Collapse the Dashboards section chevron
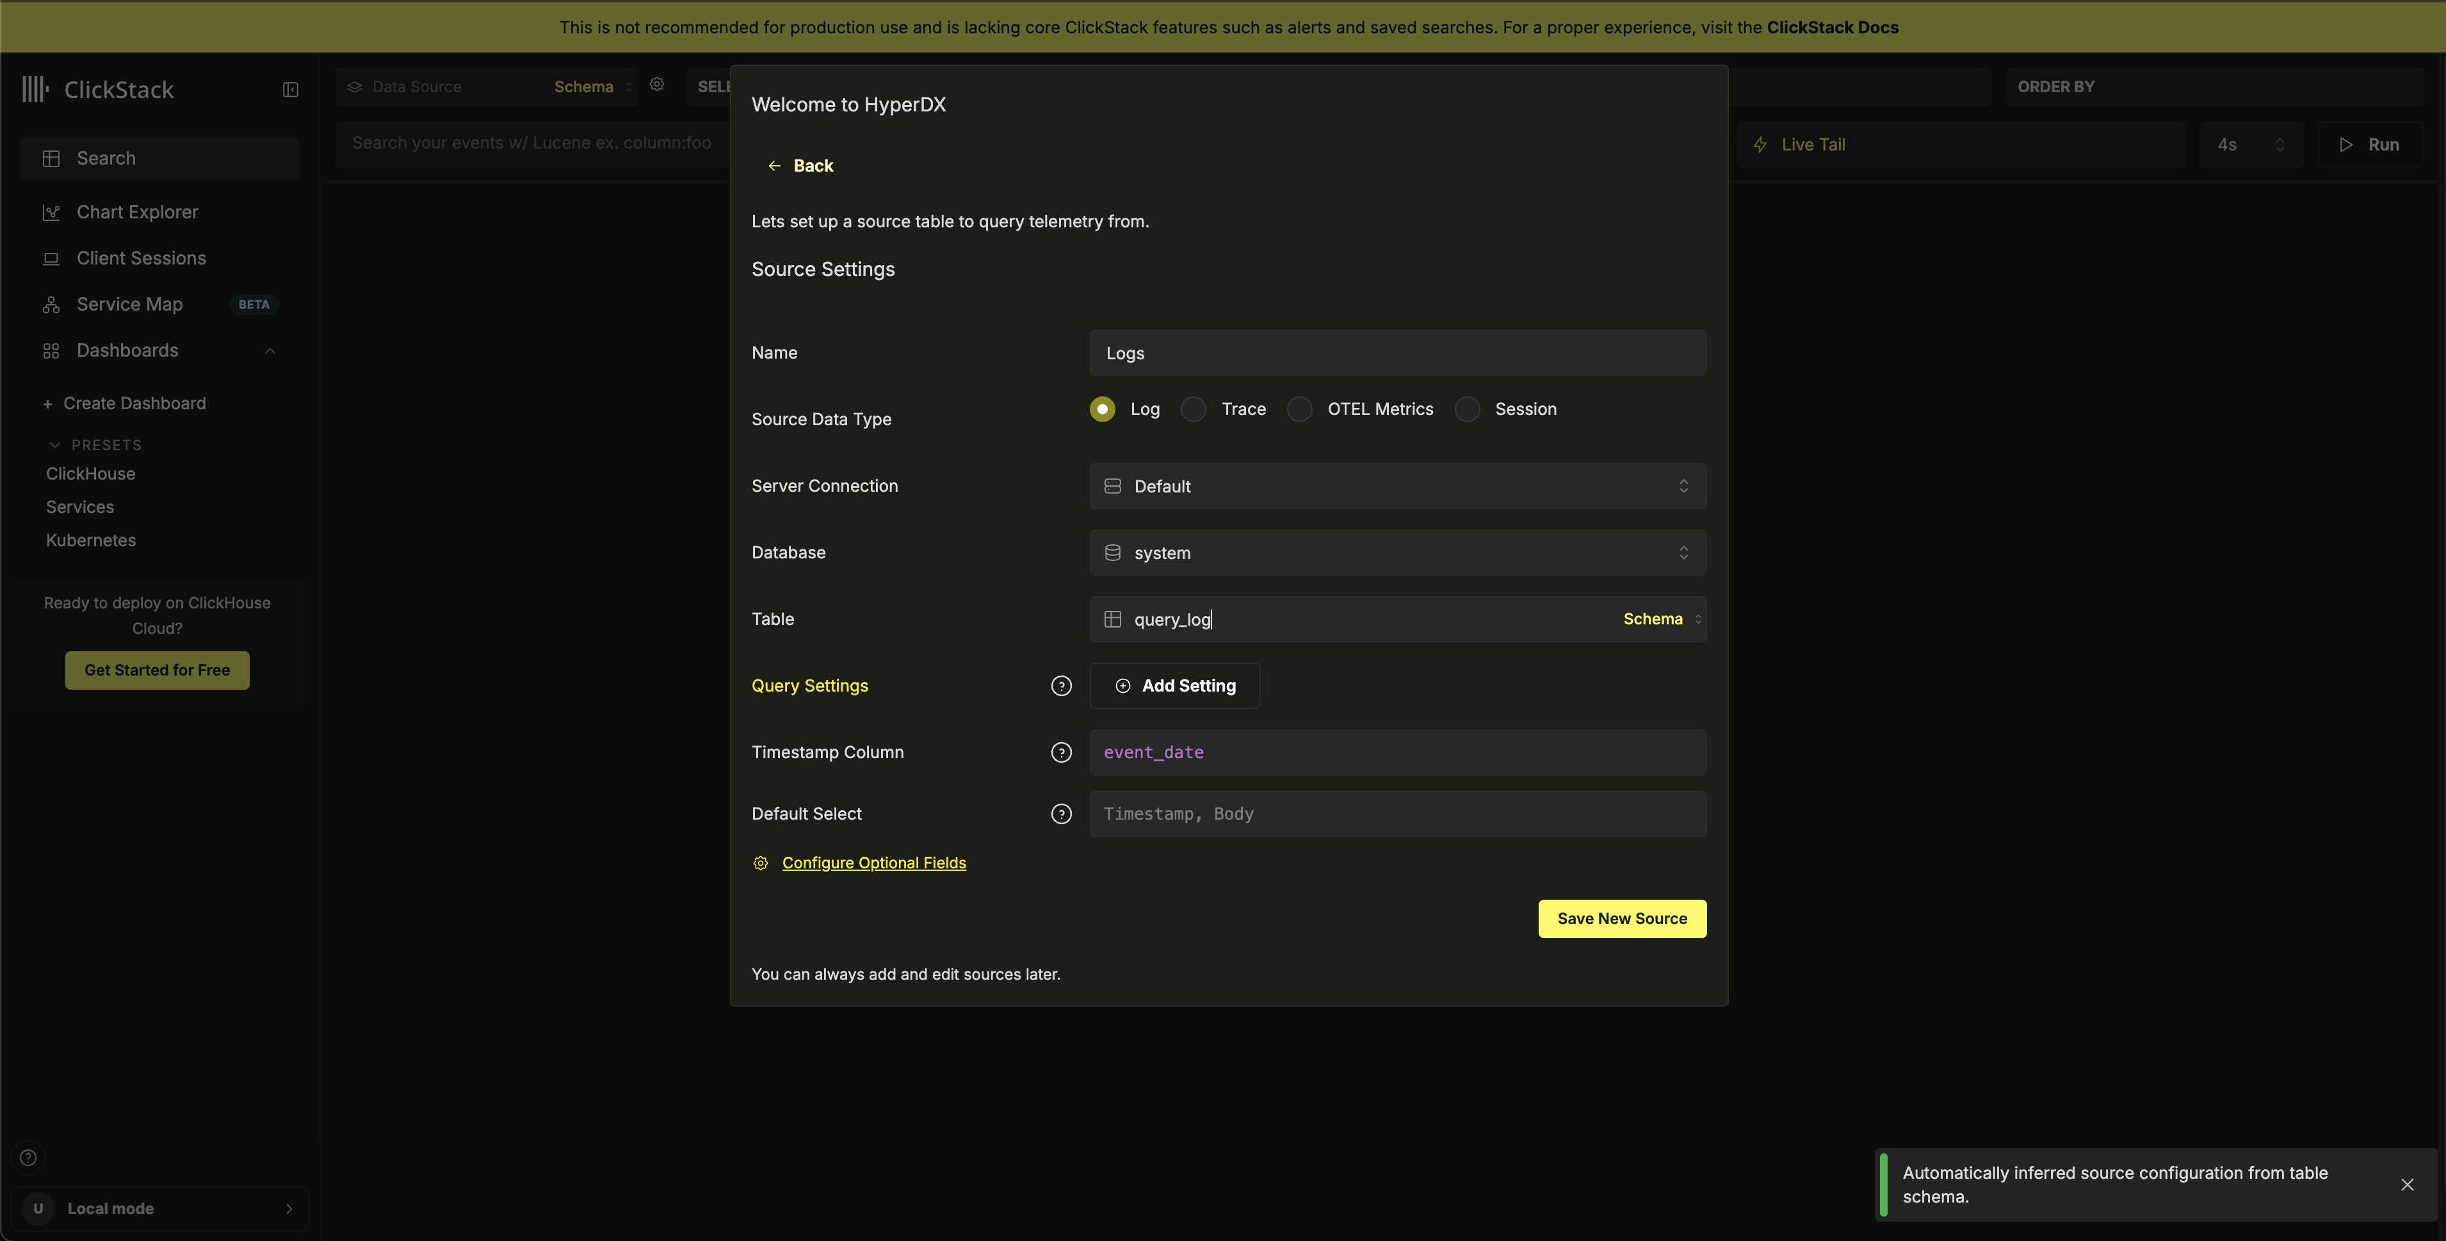The height and width of the screenshot is (1241, 2446). (x=270, y=352)
